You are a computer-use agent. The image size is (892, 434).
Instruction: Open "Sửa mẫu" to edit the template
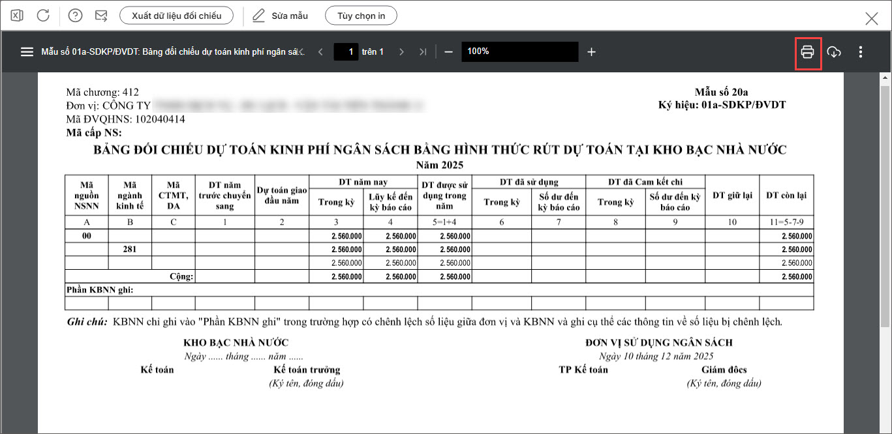coord(281,15)
